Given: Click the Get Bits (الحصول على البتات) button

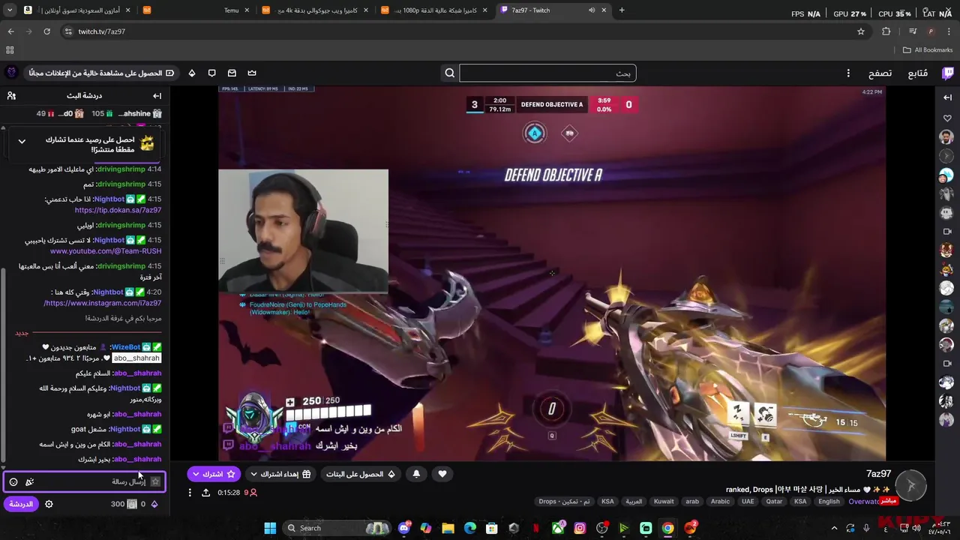Looking at the screenshot, I should (x=361, y=474).
